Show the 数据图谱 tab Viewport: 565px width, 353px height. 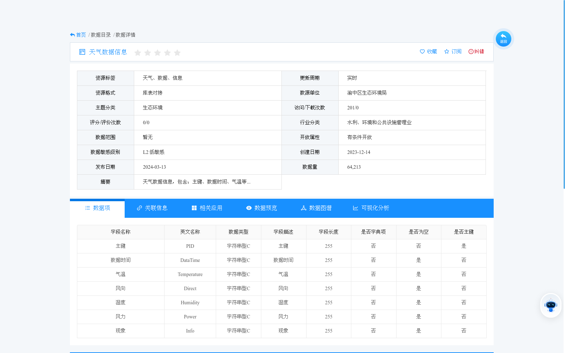click(x=316, y=208)
